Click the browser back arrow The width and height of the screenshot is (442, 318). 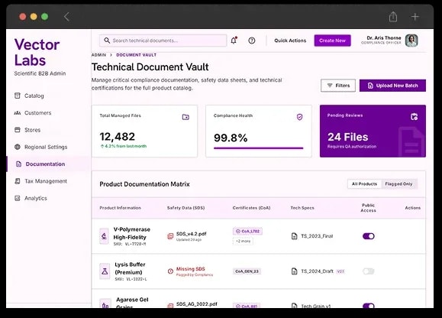(66, 17)
